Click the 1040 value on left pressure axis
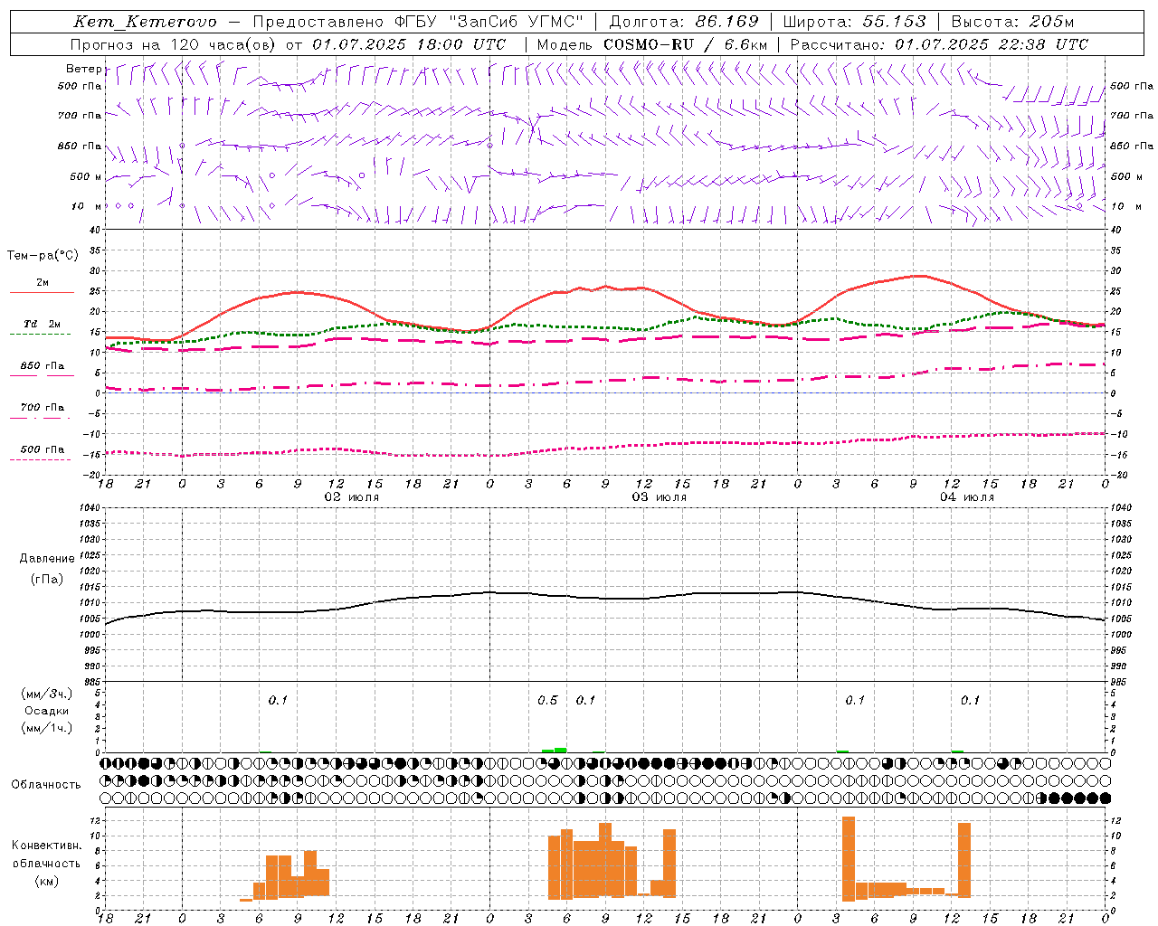The width and height of the screenshot is (1158, 926). pos(90,508)
